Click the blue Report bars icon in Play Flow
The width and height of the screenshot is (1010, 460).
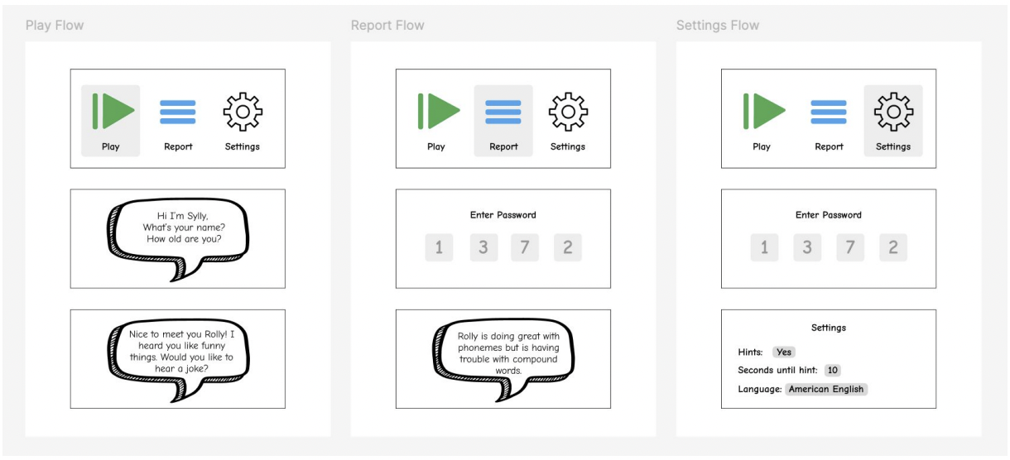(x=178, y=112)
